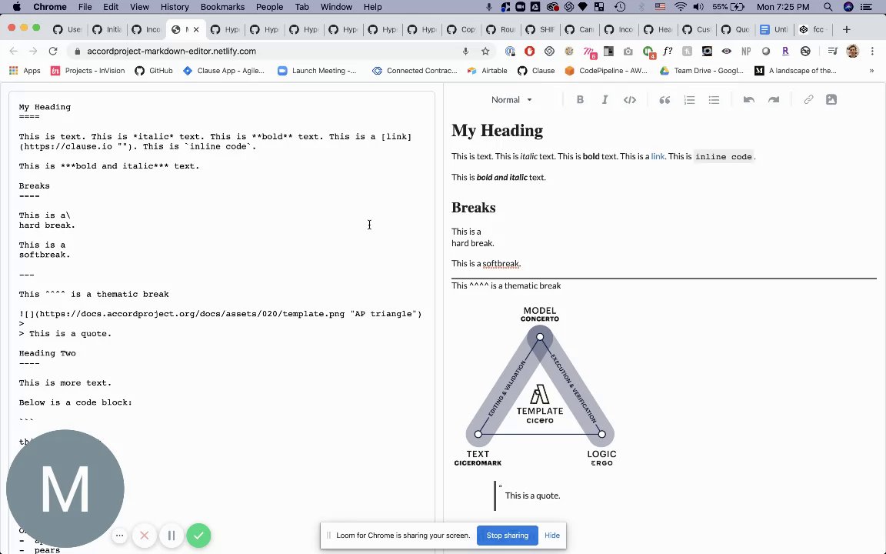The image size is (886, 554).
Task: Create numbered list in editor toolbar
Action: coord(689,99)
